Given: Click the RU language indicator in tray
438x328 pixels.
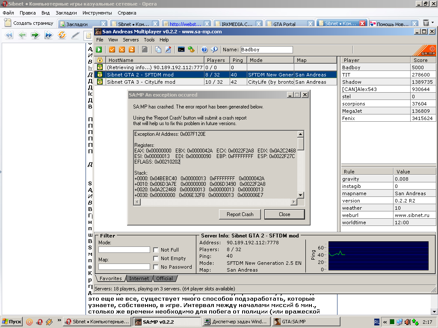Looking at the screenshot, I should point(377,322).
